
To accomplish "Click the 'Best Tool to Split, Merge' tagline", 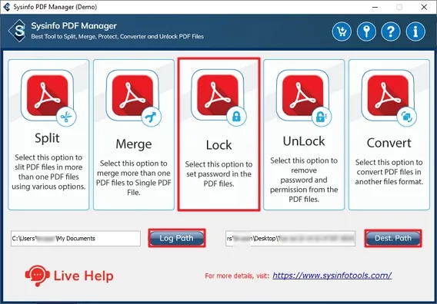I will [118, 37].
